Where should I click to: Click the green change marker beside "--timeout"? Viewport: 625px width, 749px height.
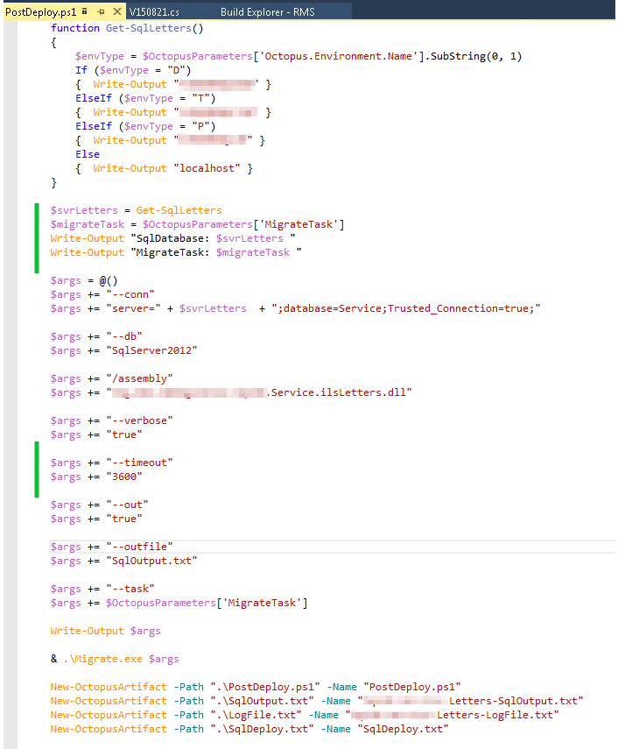pos(37,469)
